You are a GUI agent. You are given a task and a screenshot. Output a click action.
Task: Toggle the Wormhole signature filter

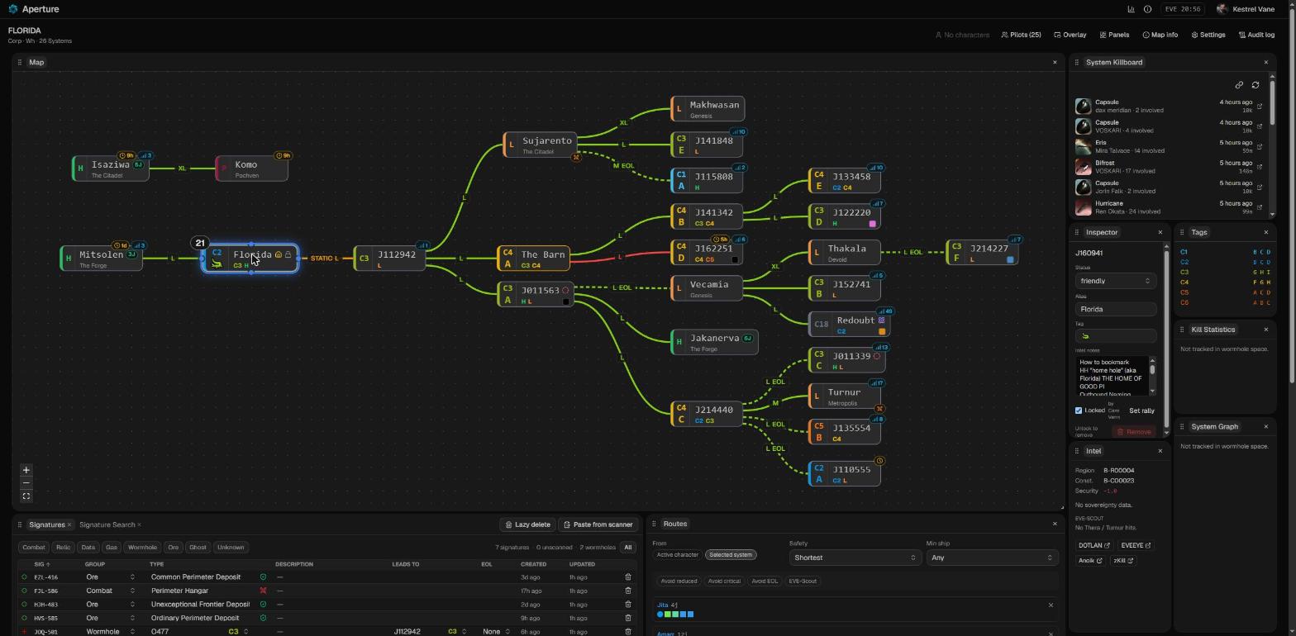point(142,548)
